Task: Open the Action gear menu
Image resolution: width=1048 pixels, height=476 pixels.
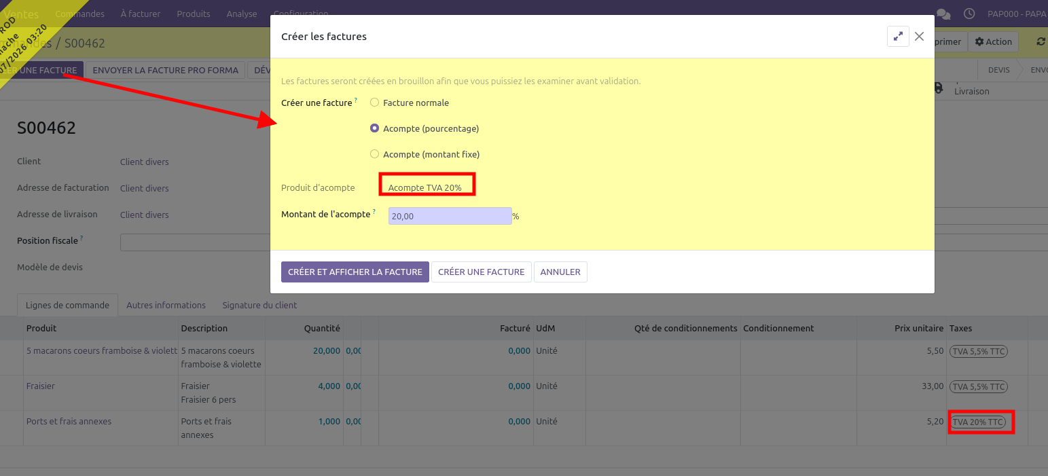Action: [993, 41]
